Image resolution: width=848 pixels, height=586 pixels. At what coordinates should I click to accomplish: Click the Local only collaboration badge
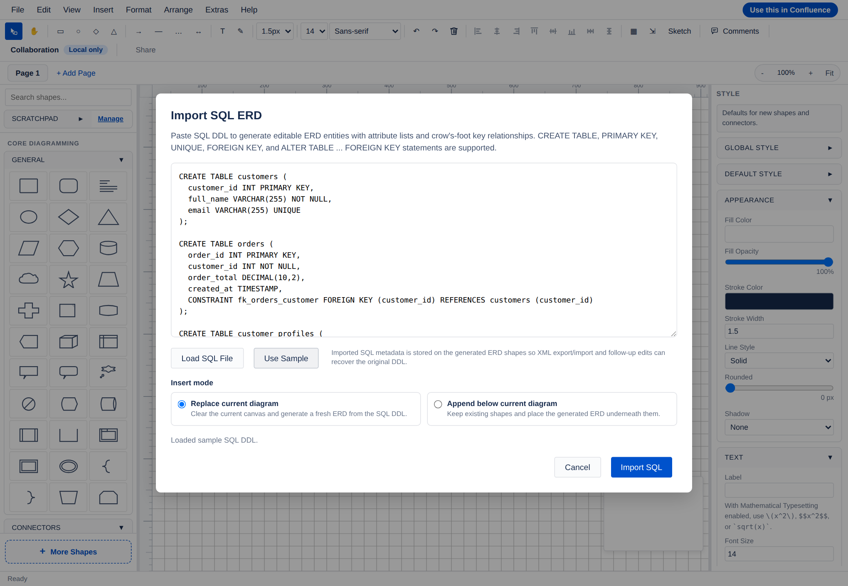point(86,50)
